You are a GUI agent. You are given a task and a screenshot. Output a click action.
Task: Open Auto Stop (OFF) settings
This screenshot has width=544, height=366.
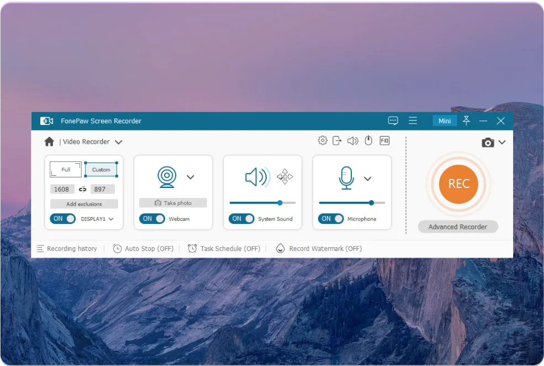149,249
